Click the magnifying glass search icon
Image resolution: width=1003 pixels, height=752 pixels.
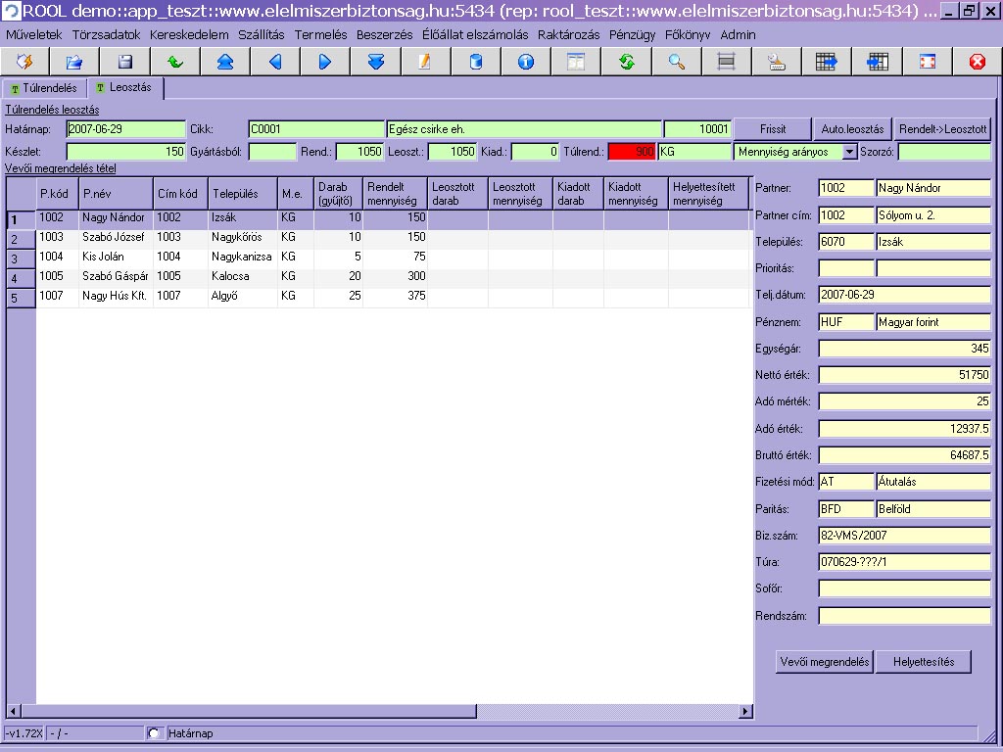pyautogui.click(x=676, y=62)
